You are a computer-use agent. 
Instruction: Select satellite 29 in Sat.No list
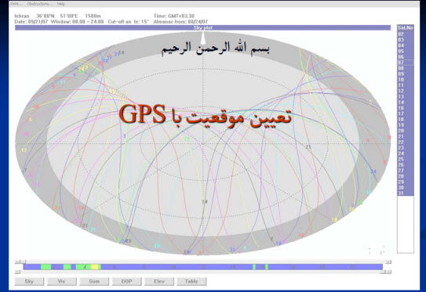click(406, 182)
